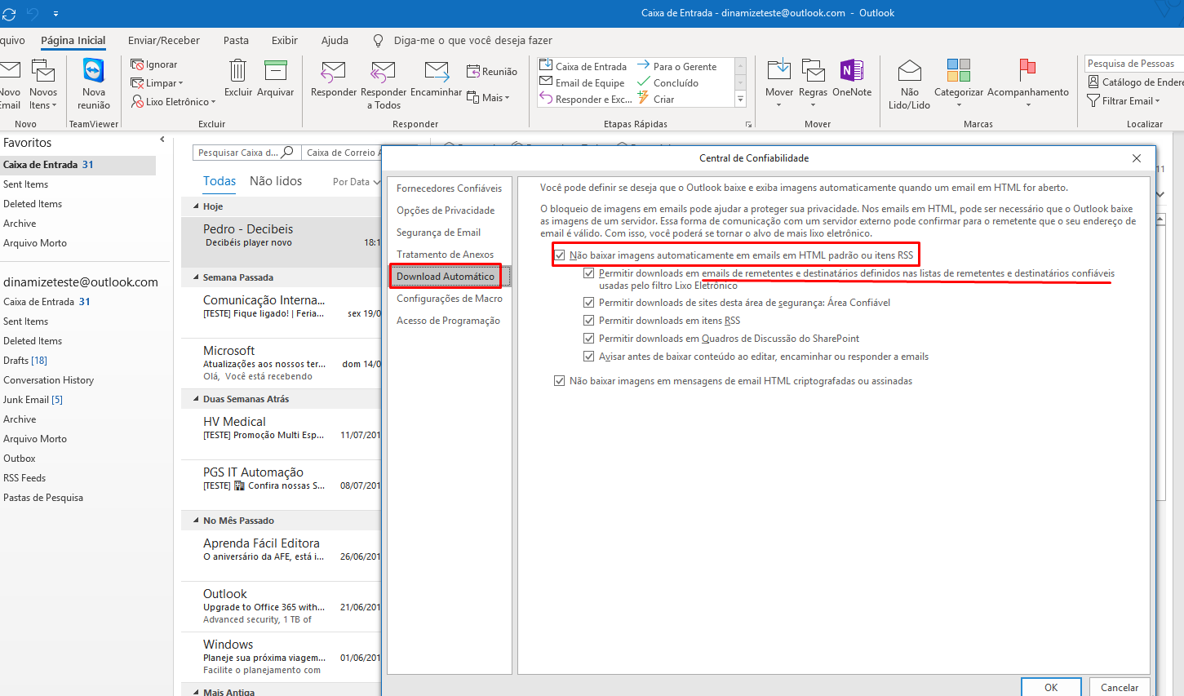Toggle Permitir downloads em Quadros do SharePoint
This screenshot has height=696, width=1184.
[588, 339]
